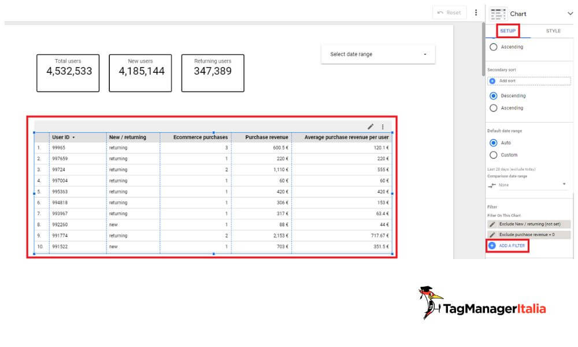Click the 555 € average revenue cell

click(383, 169)
